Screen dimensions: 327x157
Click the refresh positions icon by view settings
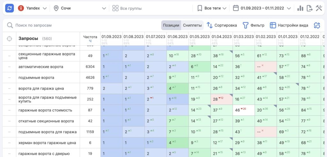click(317, 25)
